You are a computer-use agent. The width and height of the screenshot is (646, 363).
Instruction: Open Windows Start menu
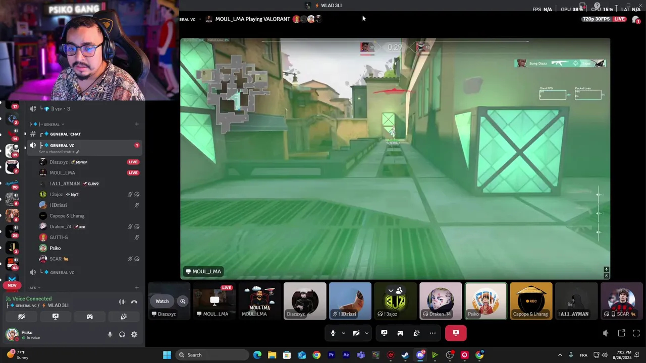(167, 355)
